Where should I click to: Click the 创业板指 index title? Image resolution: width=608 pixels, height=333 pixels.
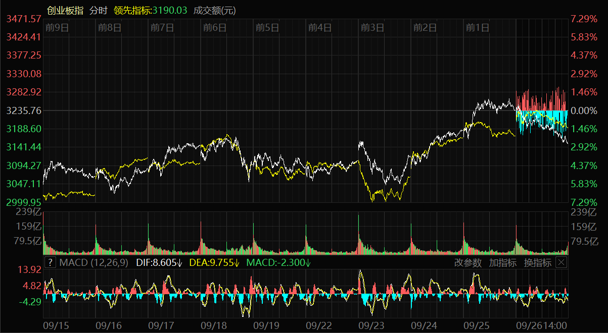pyautogui.click(x=65, y=10)
